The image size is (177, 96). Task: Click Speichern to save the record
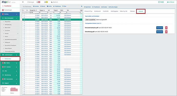(x=87, y=7)
